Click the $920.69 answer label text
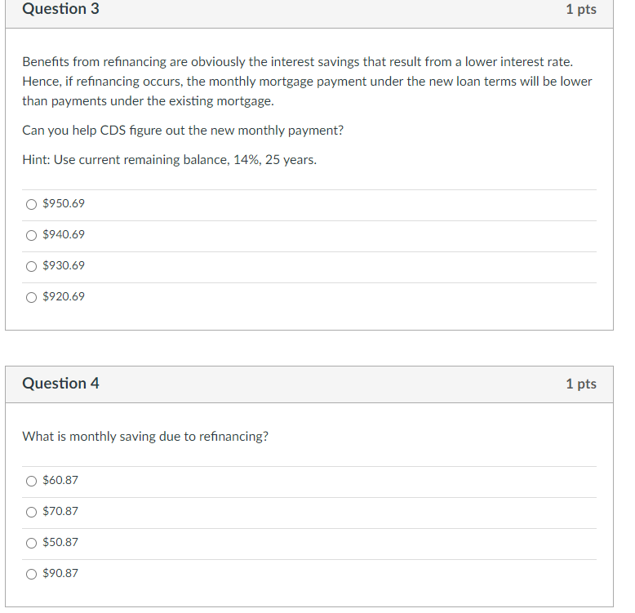Viewport: 635px width, 613px height. tap(64, 297)
